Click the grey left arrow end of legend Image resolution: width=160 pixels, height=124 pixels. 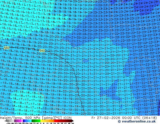coord(6,121)
